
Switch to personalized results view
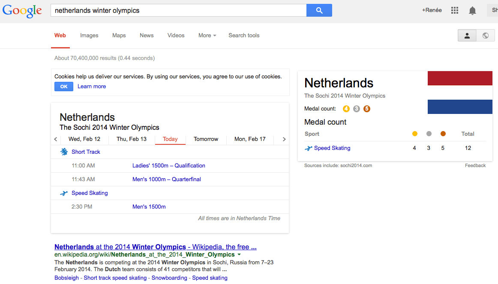coord(467,35)
